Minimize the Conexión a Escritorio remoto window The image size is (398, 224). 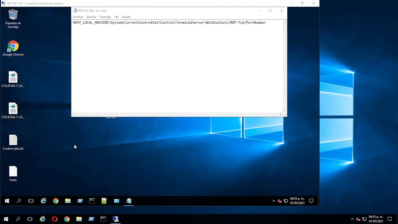(x=291, y=3)
